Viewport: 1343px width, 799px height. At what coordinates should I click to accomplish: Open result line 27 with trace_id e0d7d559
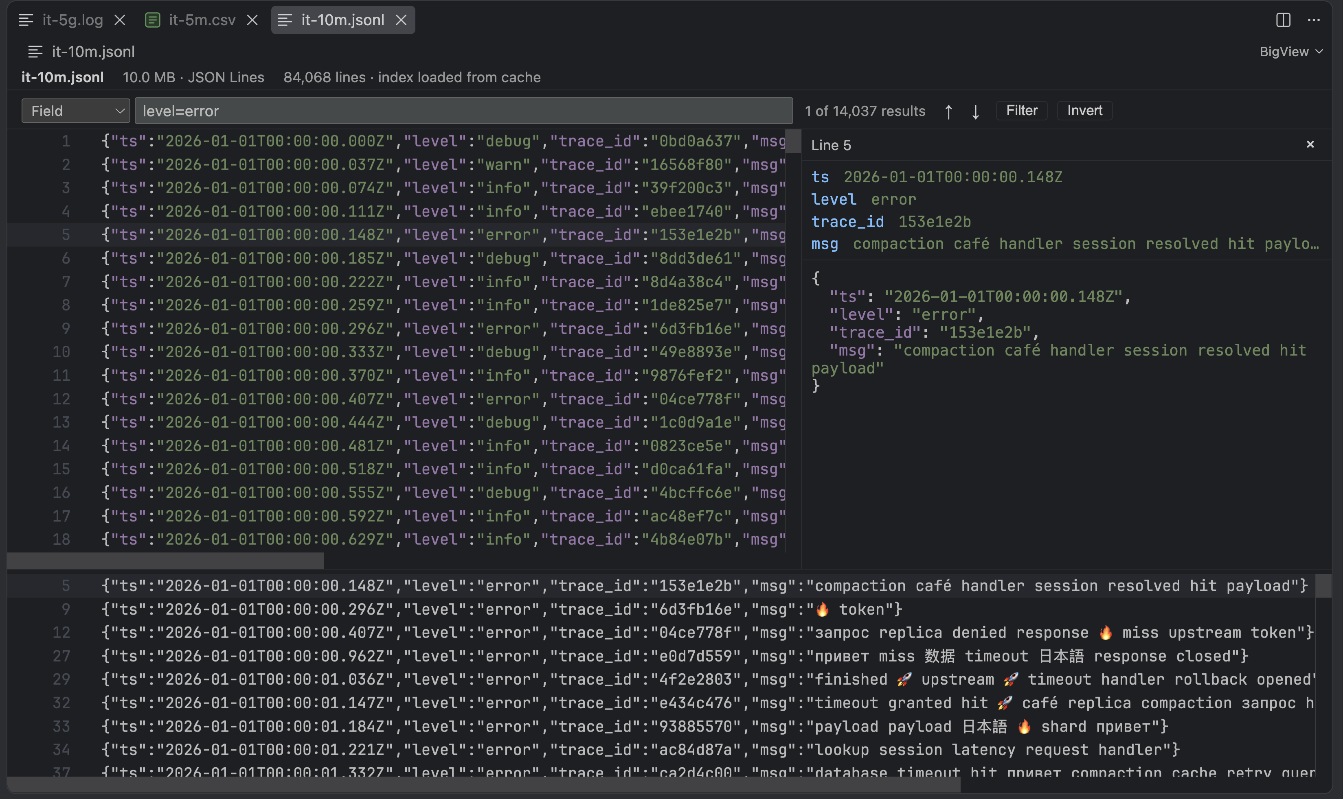point(661,656)
